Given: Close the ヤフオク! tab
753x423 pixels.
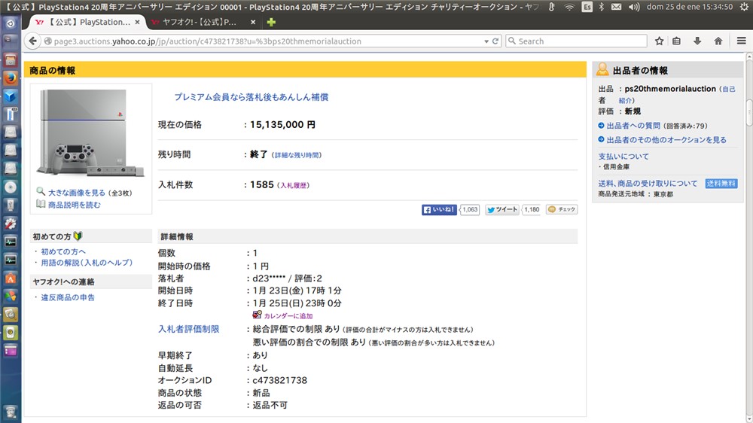Looking at the screenshot, I should tap(253, 22).
